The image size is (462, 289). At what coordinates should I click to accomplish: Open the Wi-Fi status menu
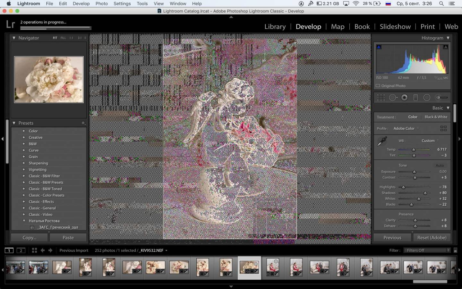(x=356, y=4)
